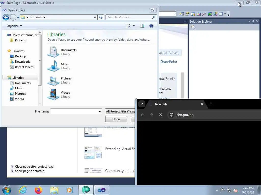Select Downloads under Favorites
Viewport: 261px width, 195px height.
[x=20, y=62]
